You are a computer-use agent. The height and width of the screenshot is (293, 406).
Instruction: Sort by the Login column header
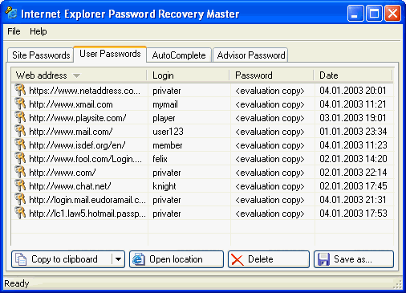189,75
